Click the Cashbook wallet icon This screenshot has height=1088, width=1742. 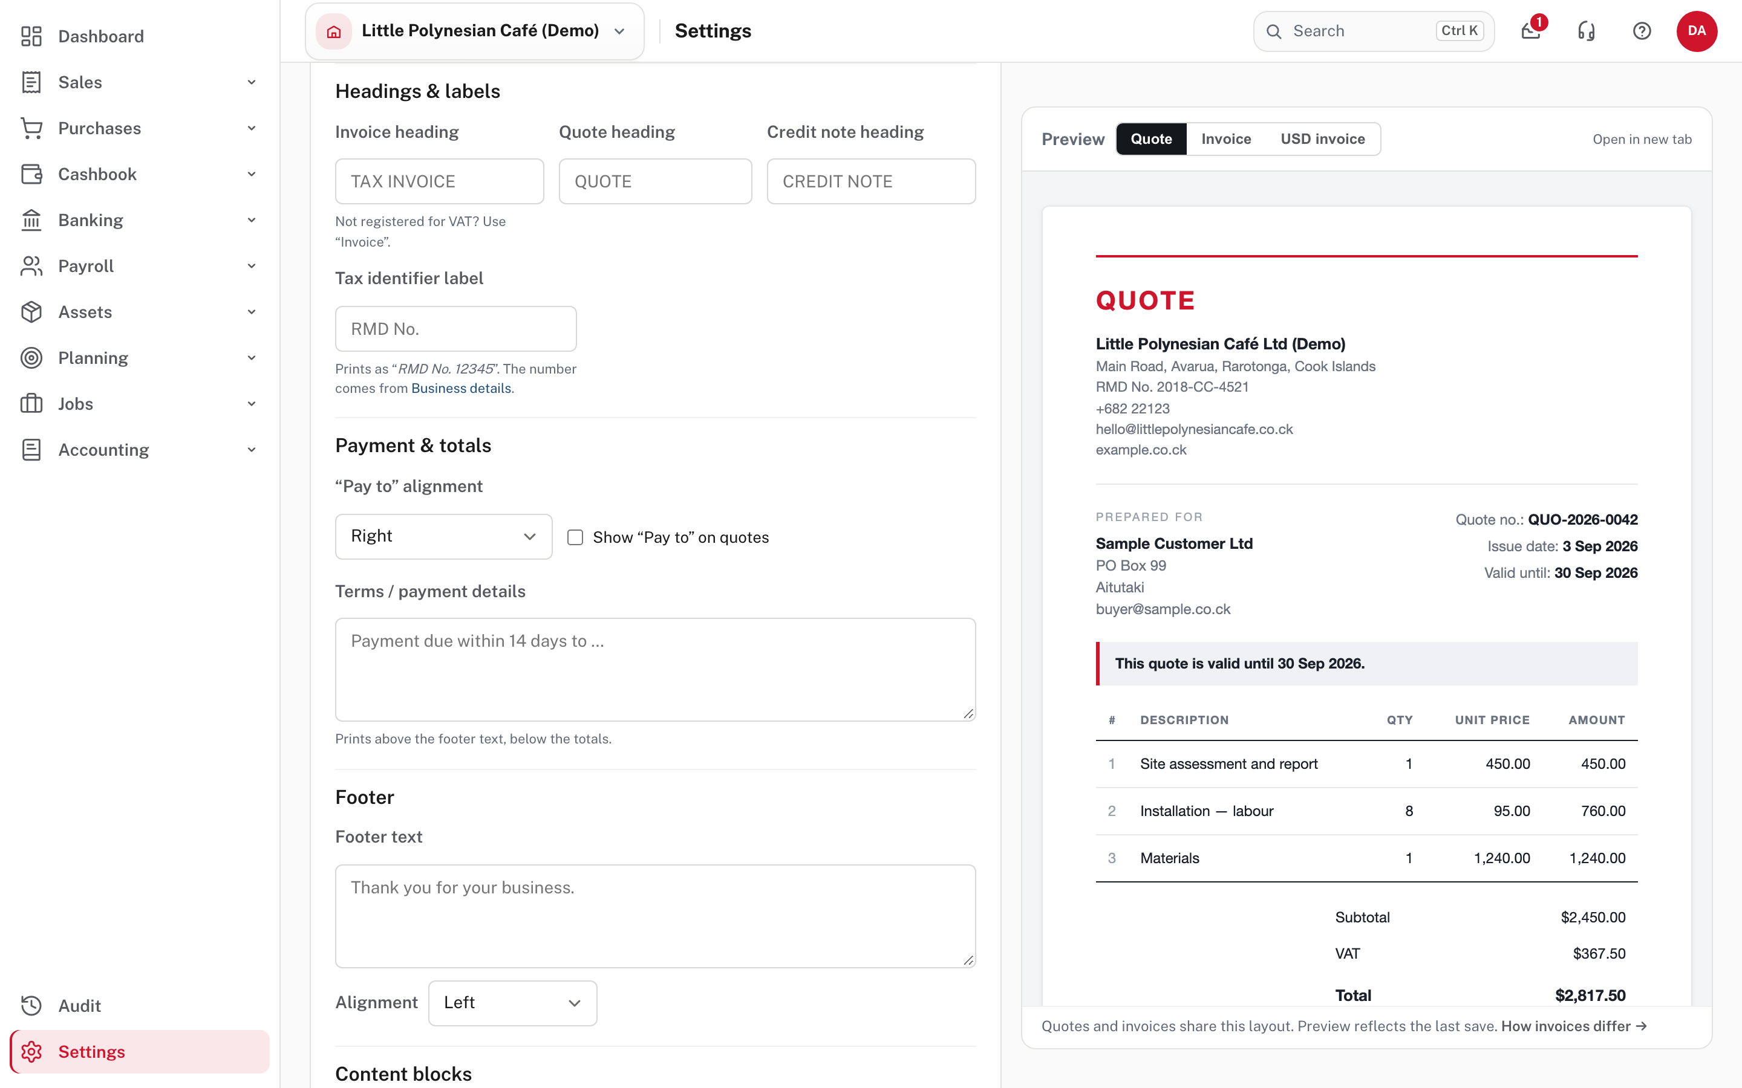[31, 174]
